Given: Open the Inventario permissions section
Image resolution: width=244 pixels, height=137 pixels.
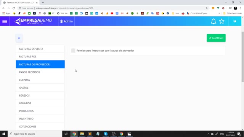Looking at the screenshot, I should (x=40, y=119).
